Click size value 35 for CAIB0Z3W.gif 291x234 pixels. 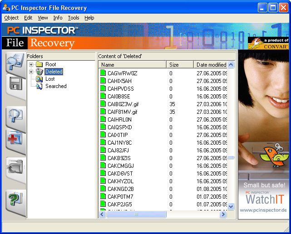(x=172, y=104)
